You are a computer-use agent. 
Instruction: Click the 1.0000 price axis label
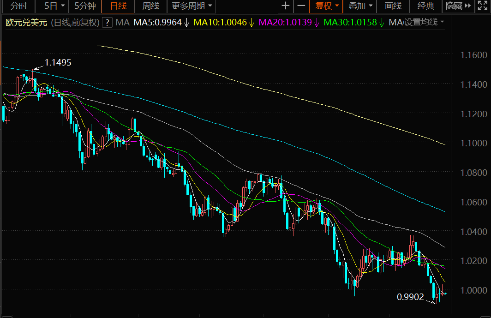coord(473,290)
